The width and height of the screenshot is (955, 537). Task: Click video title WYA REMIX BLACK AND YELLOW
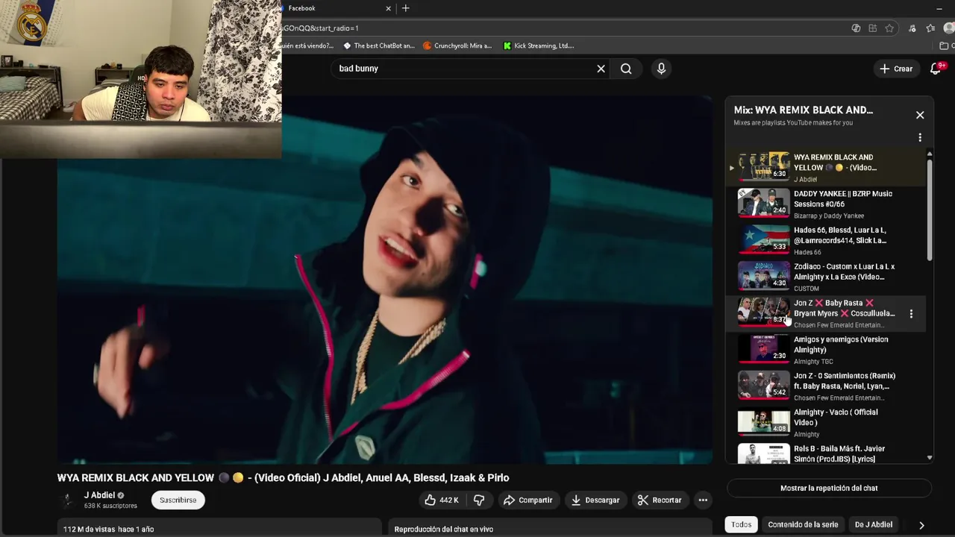[284, 478]
